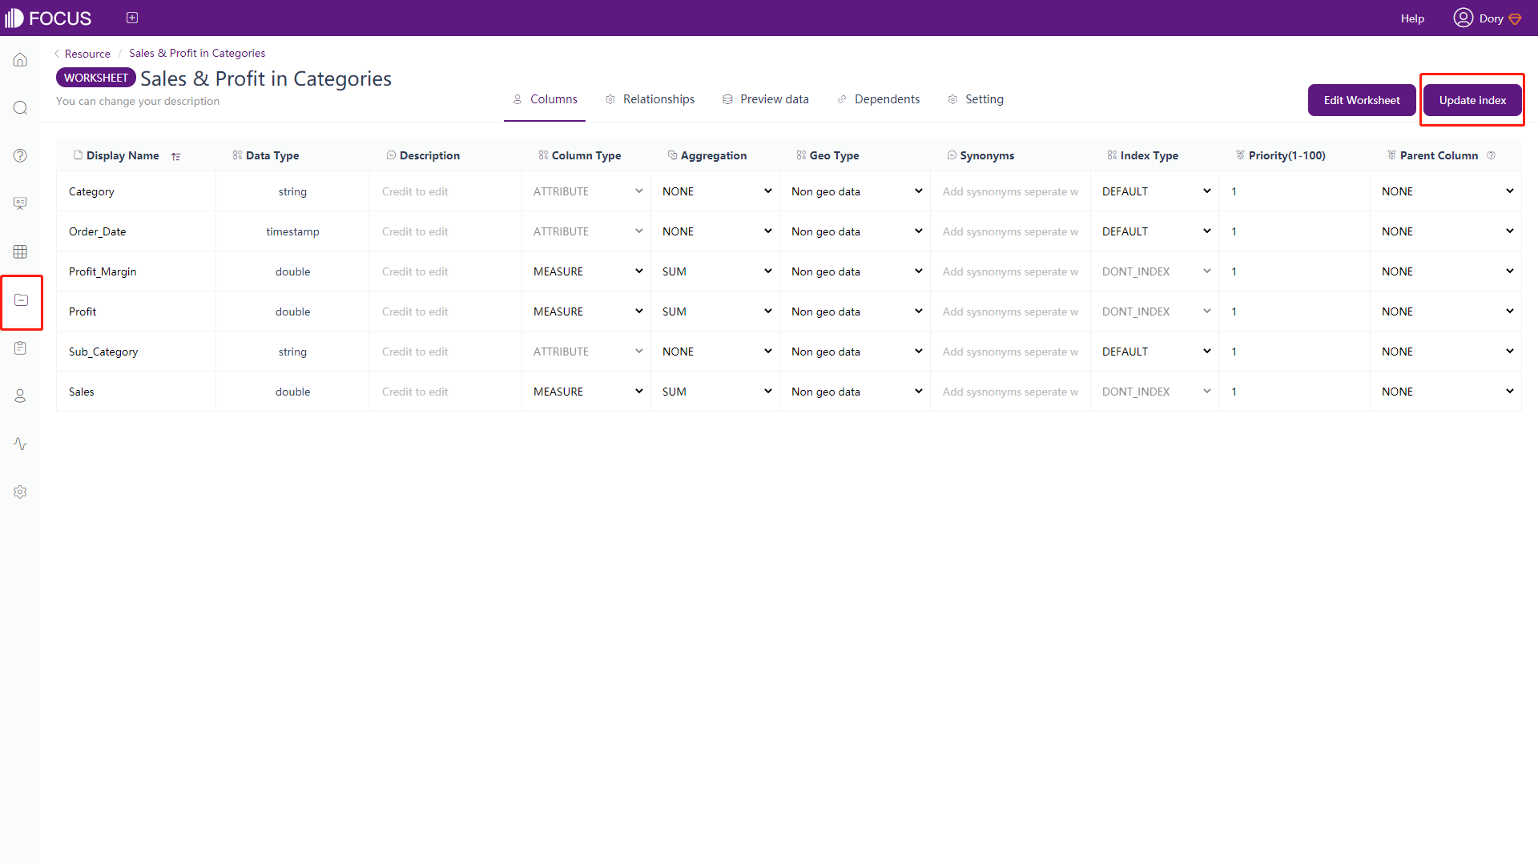Switch to the Preview data tab
1538x864 pixels.
[x=766, y=99]
